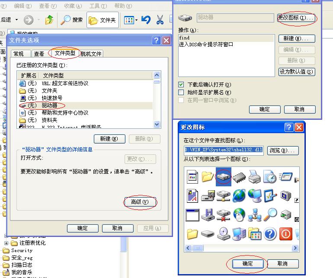333x278 pixels.
Task: Click the undo arrow toolbar icon
Action: coord(146,20)
